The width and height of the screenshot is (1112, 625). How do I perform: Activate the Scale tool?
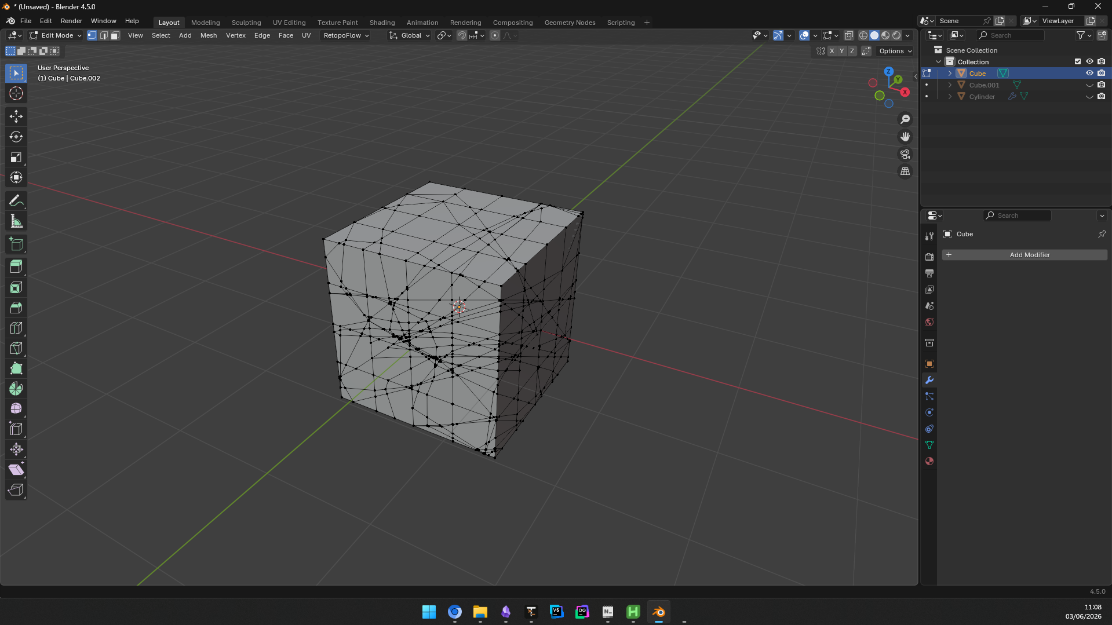click(x=16, y=157)
